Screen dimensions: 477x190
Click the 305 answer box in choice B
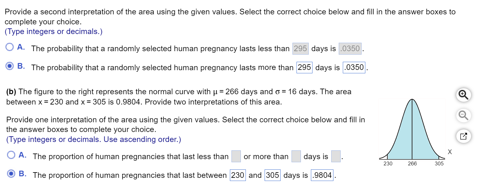pos(272,175)
